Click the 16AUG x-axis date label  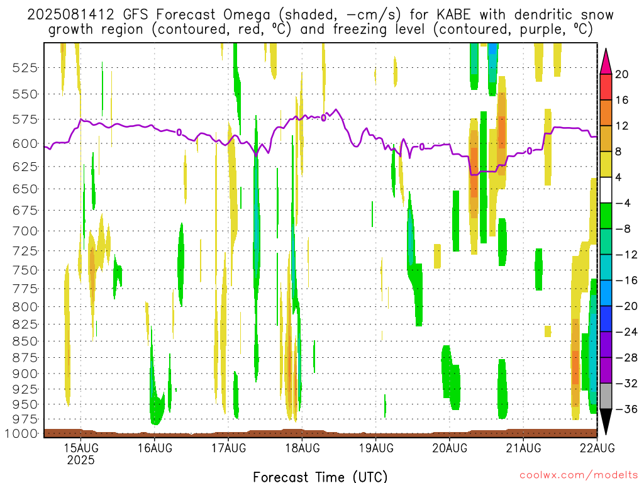155,448
